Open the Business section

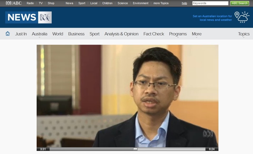[76, 34]
